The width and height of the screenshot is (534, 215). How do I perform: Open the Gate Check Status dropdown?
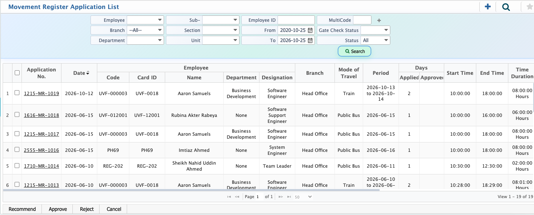click(x=375, y=30)
